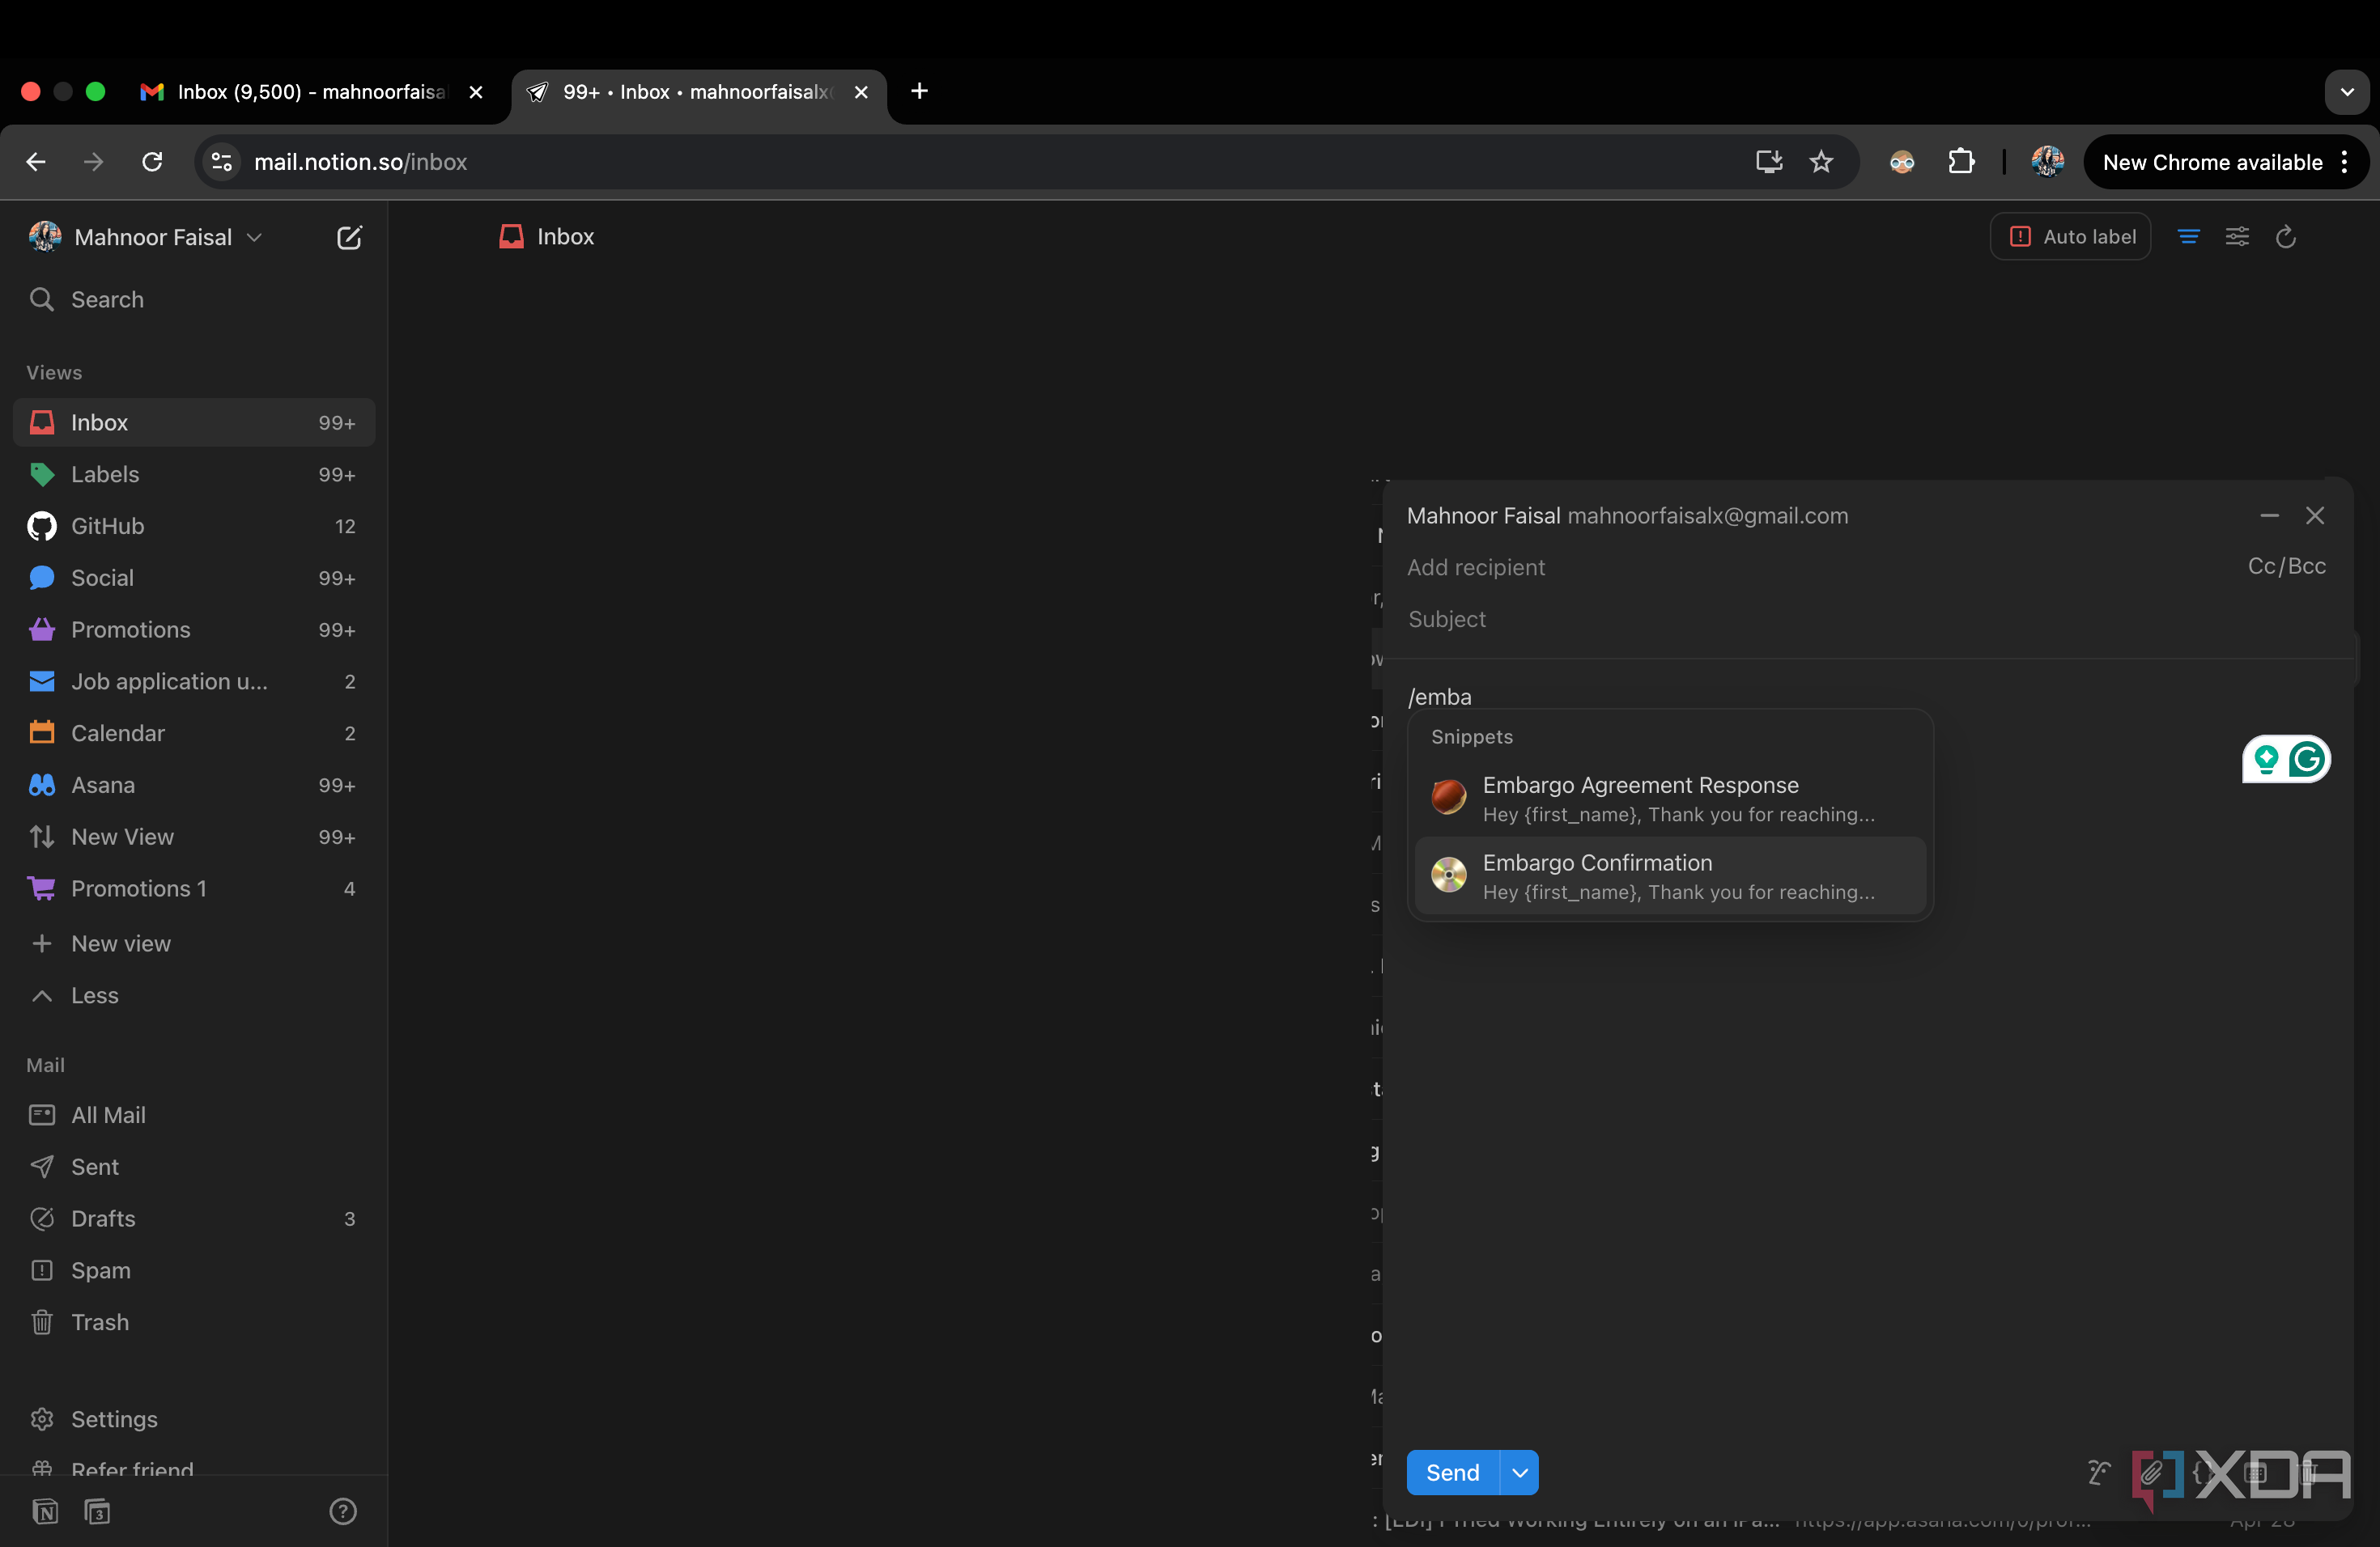Open All Mail folder

(x=193, y=1115)
